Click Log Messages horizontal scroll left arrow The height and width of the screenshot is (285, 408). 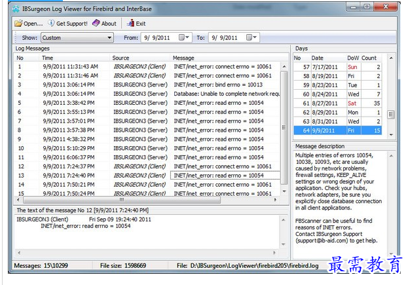(18, 200)
